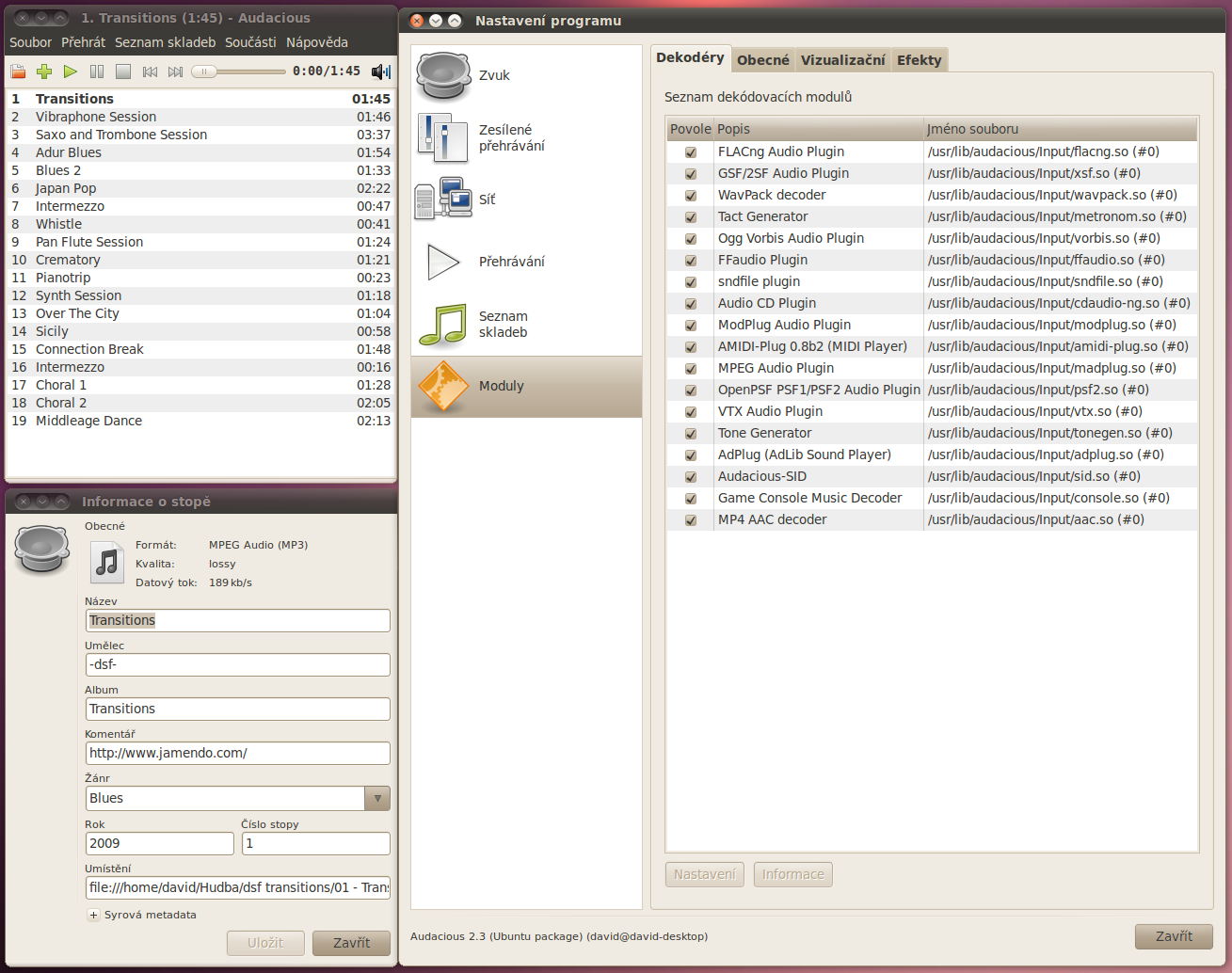Open the Soubor menu
This screenshot has width=1232, height=973.
coord(31,42)
